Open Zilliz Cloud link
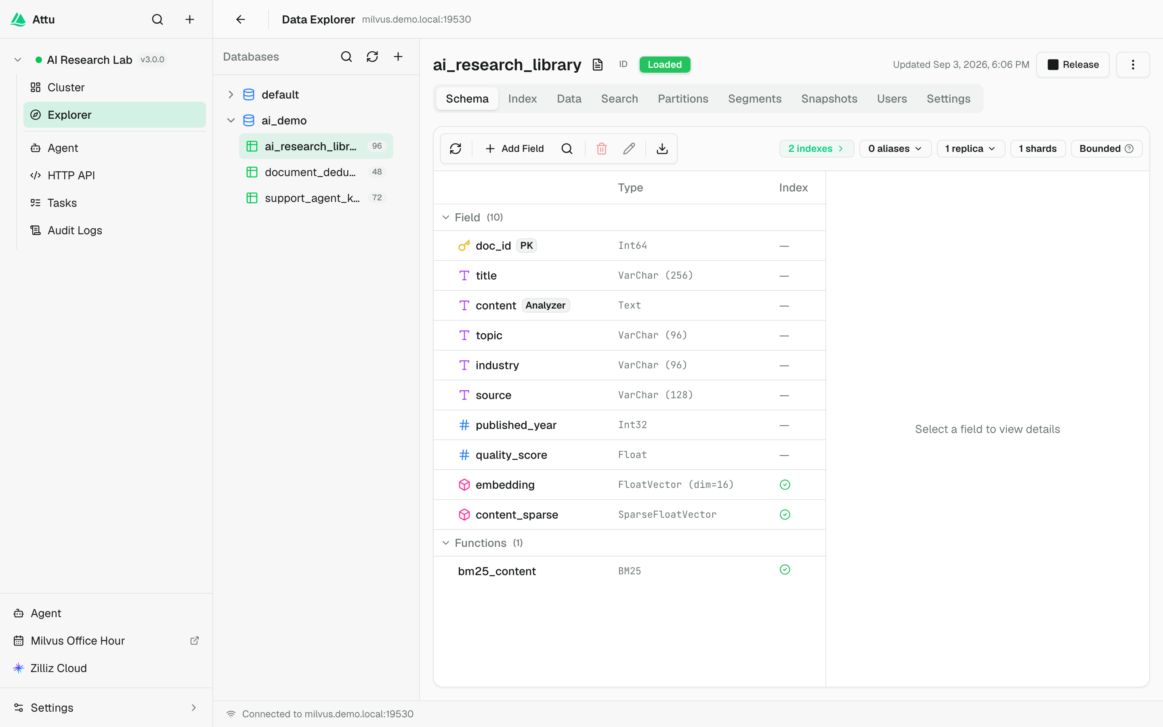The height and width of the screenshot is (727, 1163). 106,668
